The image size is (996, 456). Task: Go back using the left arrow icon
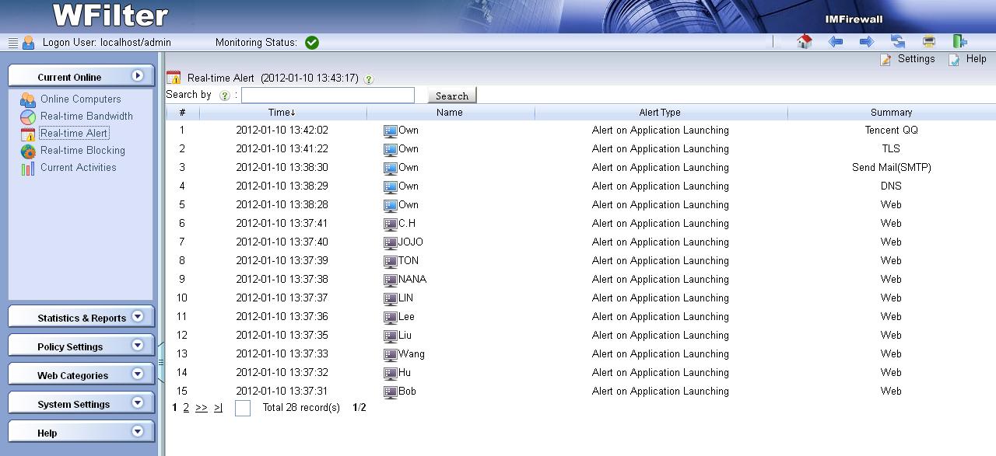(836, 42)
